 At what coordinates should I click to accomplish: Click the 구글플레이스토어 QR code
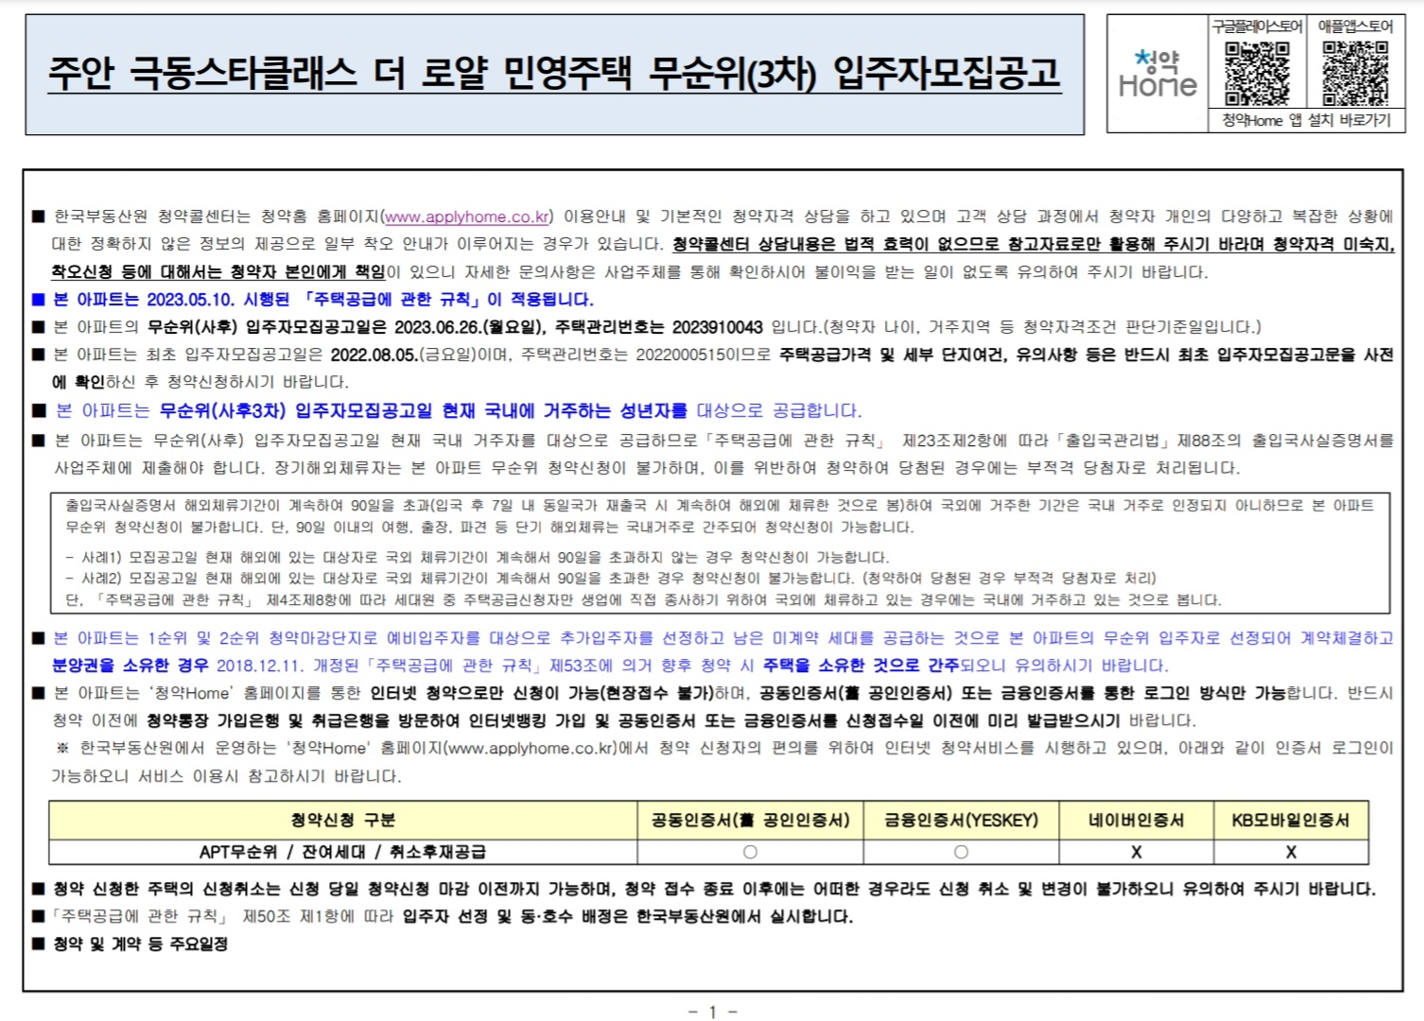[x=1257, y=73]
